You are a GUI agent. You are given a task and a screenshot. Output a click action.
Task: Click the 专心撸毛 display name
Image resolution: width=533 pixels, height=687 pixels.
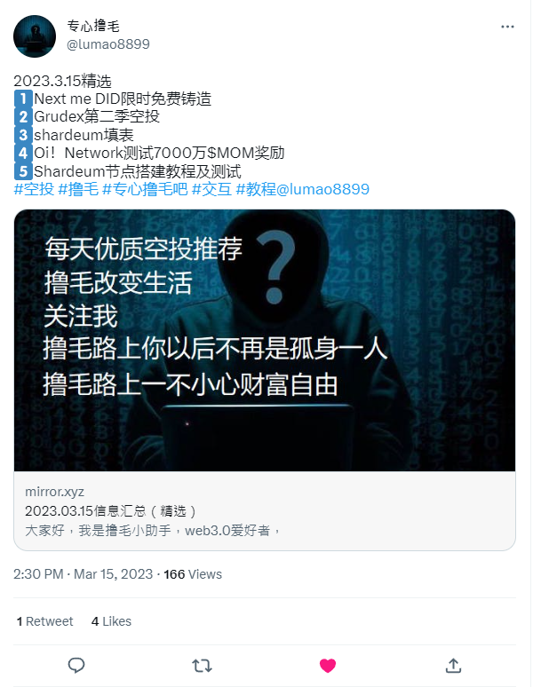coord(93,27)
